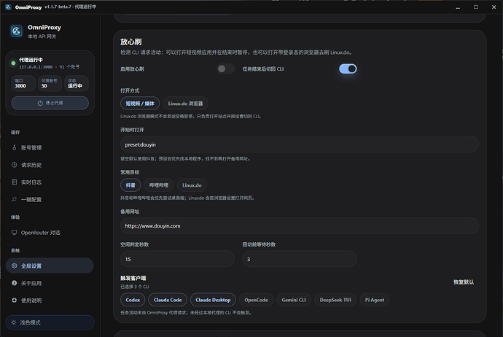Click the OpenRouter chat bubble icon

[x=14, y=233]
